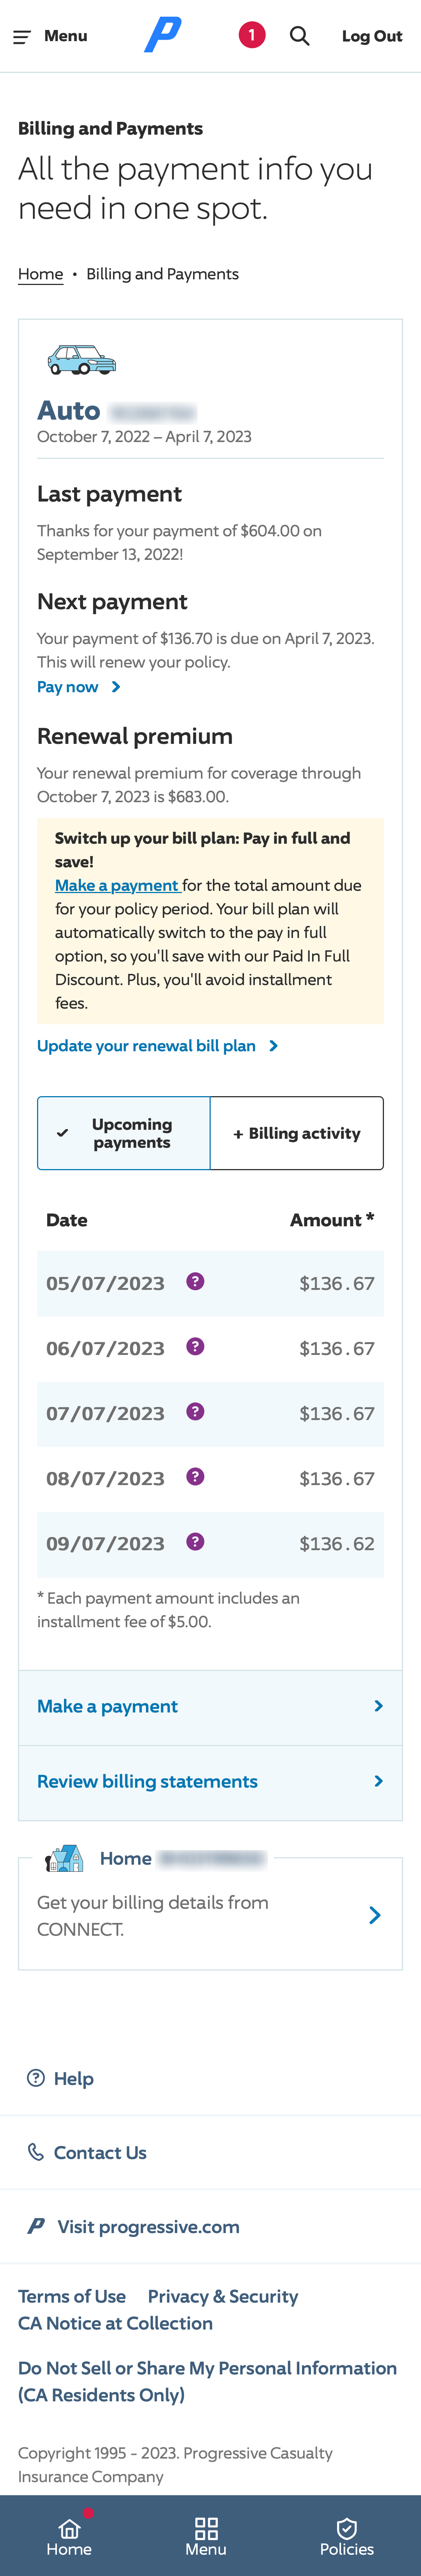Open Policies shield icon in bottom bar
Image resolution: width=421 pixels, height=2576 pixels.
[x=347, y=2537]
